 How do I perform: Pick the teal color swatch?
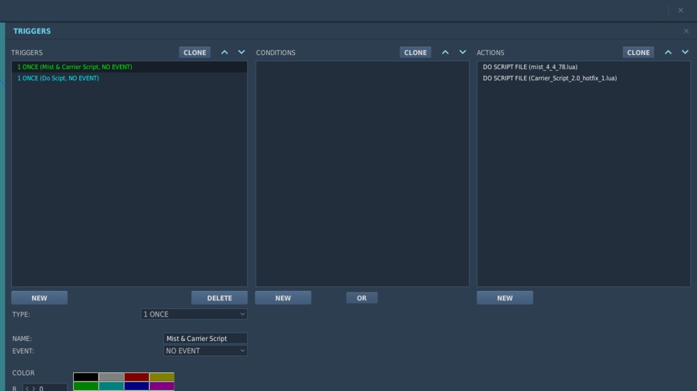pos(111,386)
